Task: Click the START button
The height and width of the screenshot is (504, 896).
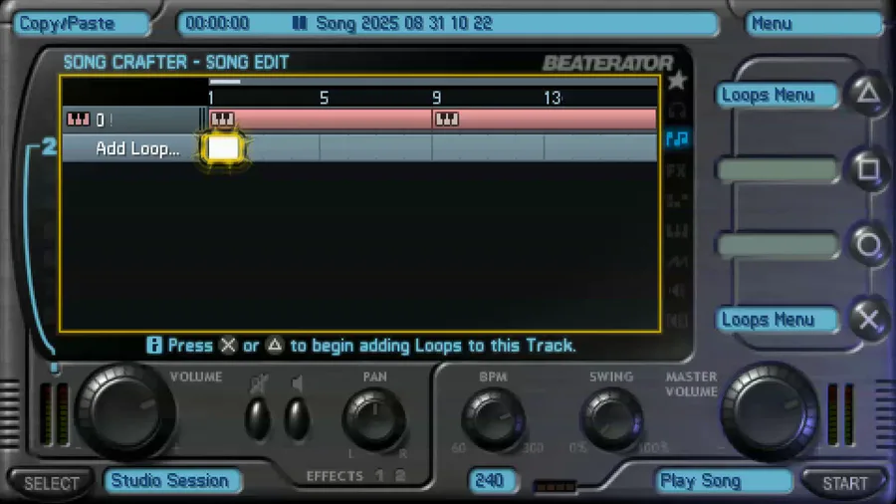Action: [844, 483]
